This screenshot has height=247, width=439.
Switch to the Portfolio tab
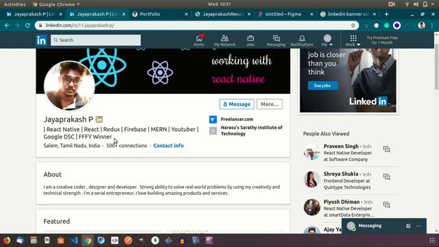[160, 14]
